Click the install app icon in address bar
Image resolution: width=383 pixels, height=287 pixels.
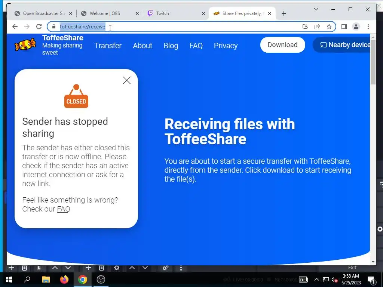click(x=305, y=27)
